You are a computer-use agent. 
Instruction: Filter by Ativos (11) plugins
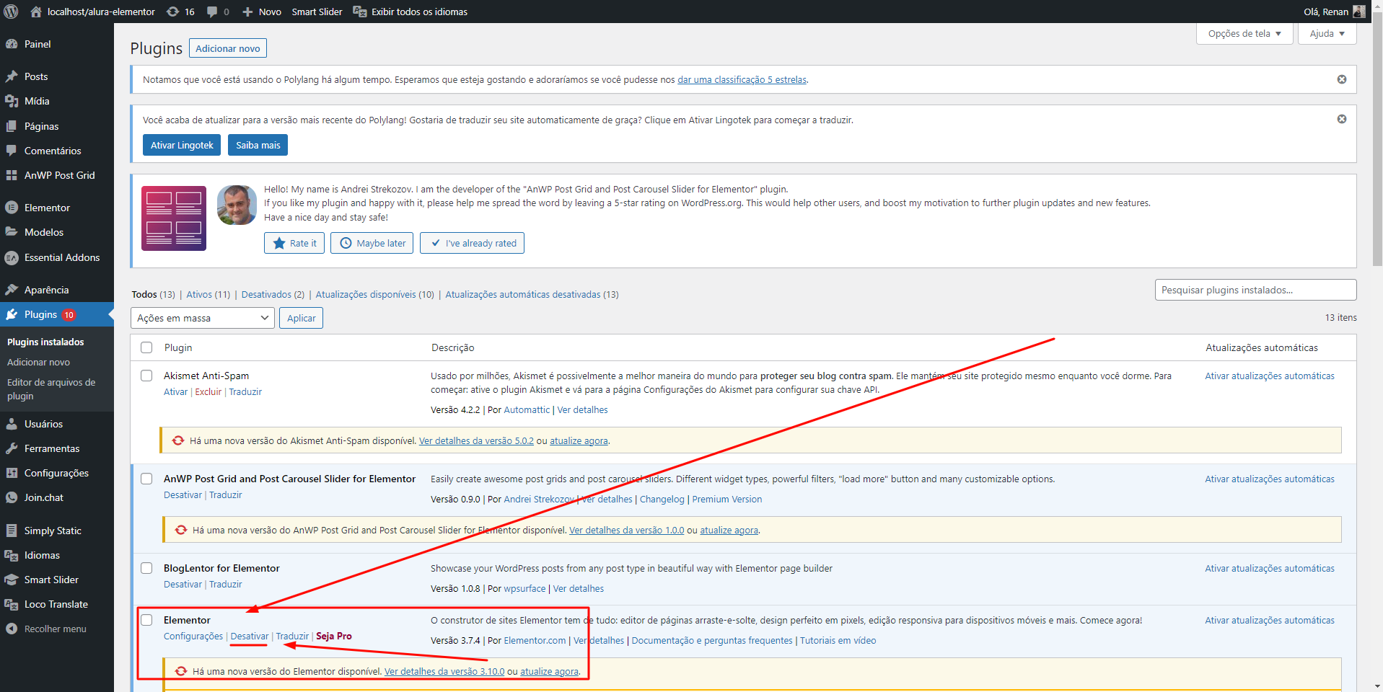208,294
